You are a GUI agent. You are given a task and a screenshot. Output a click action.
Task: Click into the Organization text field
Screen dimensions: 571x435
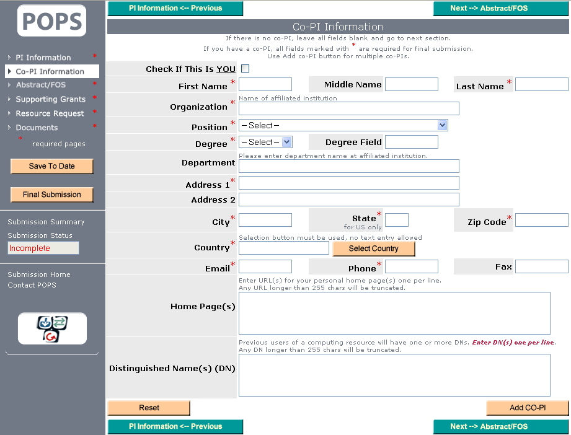tap(348, 108)
